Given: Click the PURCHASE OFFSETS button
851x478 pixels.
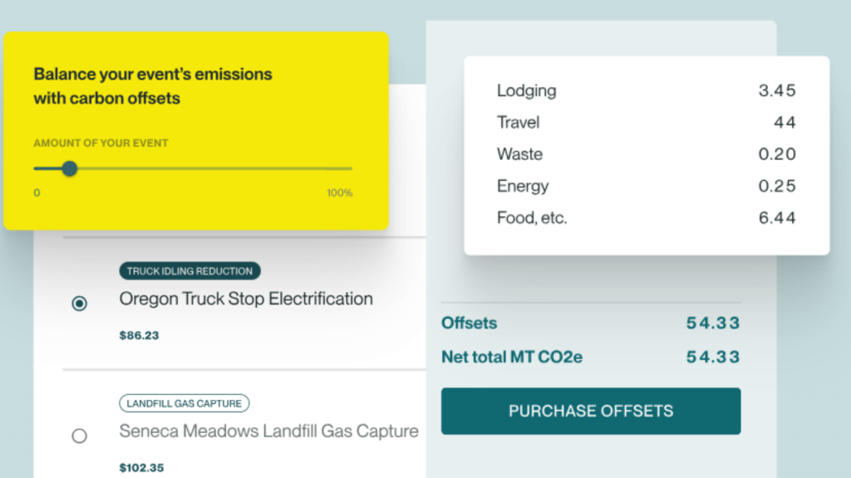Looking at the screenshot, I should coord(591,411).
